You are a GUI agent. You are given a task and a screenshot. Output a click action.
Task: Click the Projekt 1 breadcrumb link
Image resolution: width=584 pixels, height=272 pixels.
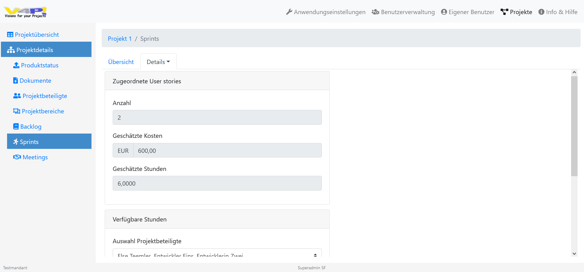(120, 39)
